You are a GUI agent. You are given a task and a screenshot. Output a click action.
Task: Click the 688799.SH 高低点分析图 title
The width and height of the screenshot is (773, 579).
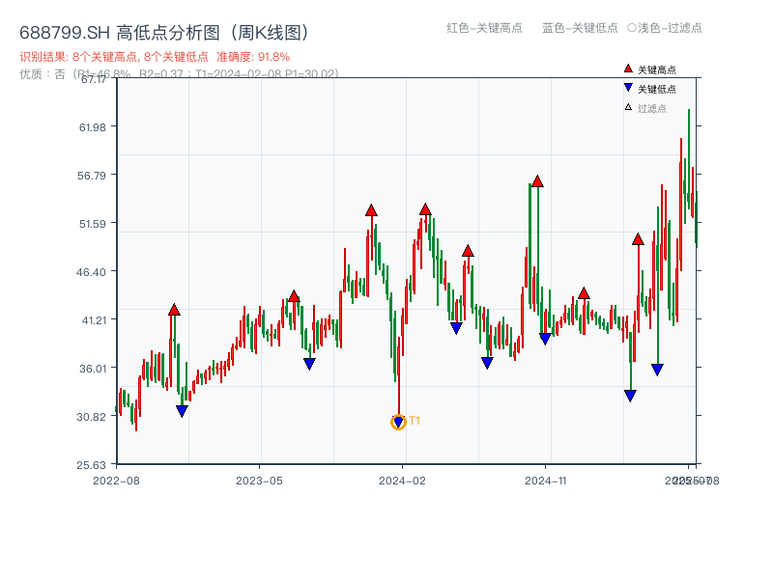[165, 33]
